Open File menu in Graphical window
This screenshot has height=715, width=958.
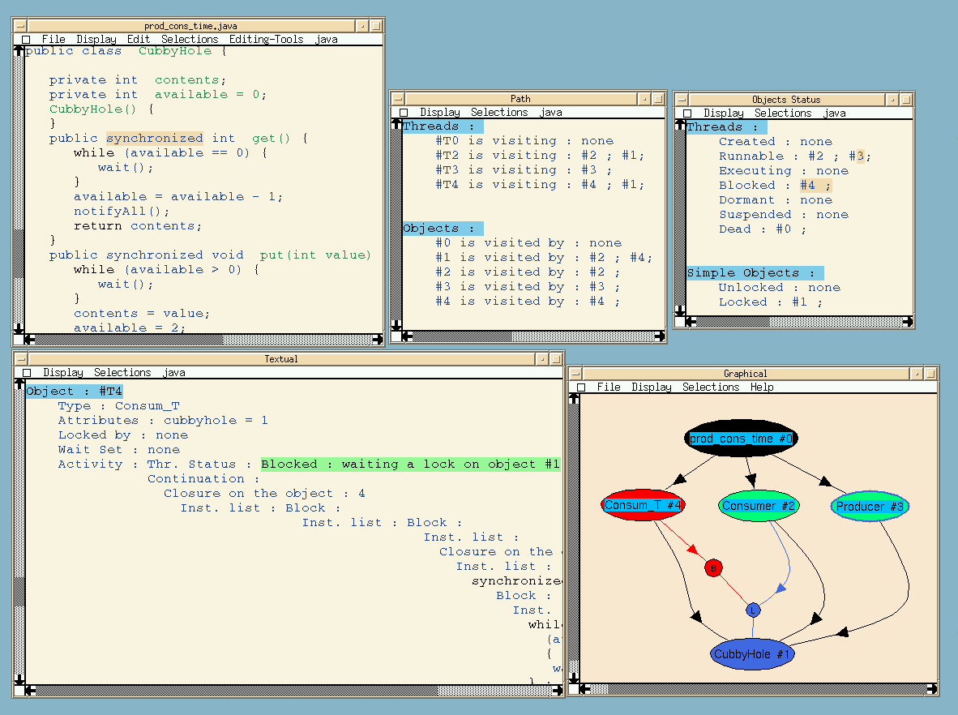pyautogui.click(x=609, y=387)
